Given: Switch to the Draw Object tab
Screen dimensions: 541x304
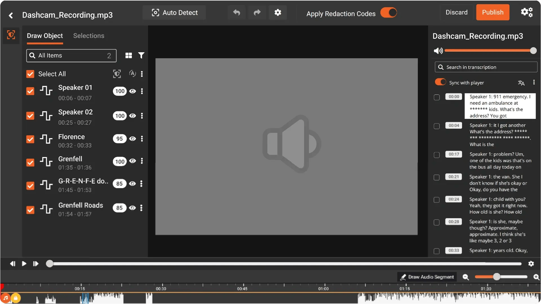Looking at the screenshot, I should pyautogui.click(x=45, y=36).
